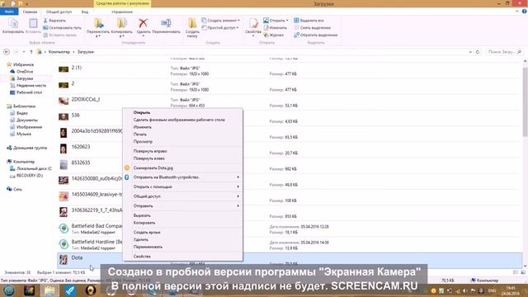Click Select all in ribbon
528x297 pixels.
tap(309, 21)
